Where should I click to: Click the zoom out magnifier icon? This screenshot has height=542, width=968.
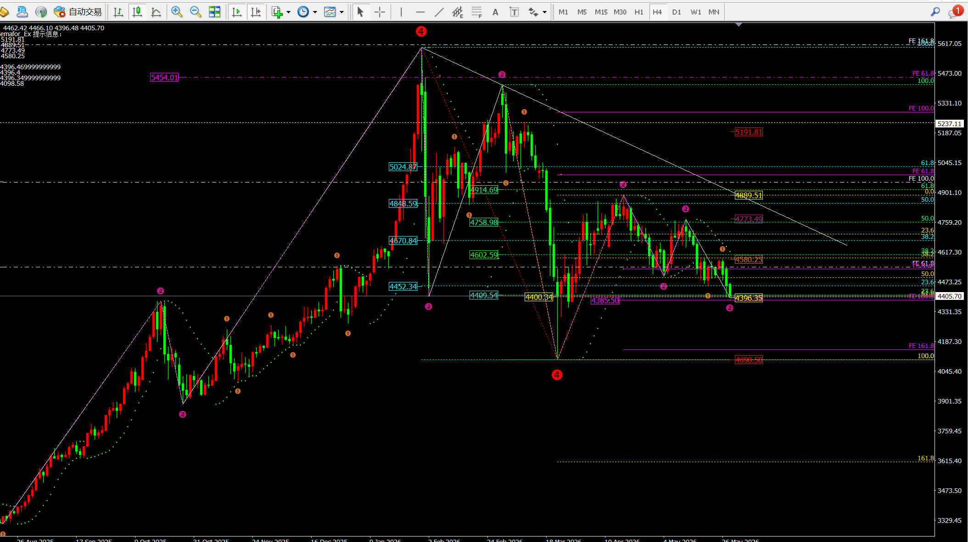point(196,12)
